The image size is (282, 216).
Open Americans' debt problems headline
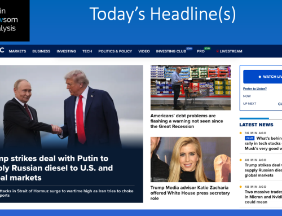(x=187, y=121)
